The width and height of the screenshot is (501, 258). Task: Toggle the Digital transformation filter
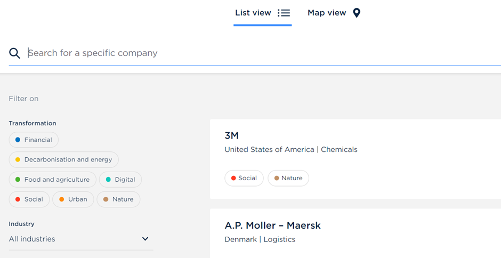[x=120, y=180]
